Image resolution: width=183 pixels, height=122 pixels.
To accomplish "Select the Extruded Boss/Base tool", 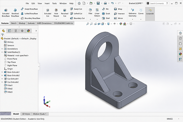I will (x=6, y=13).
